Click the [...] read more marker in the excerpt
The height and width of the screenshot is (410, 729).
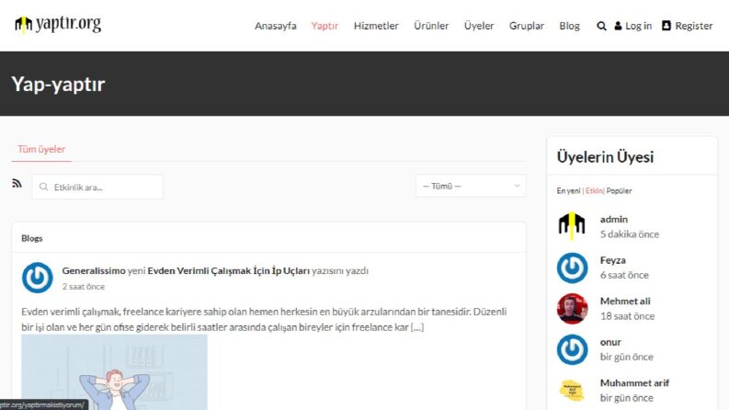click(x=417, y=326)
